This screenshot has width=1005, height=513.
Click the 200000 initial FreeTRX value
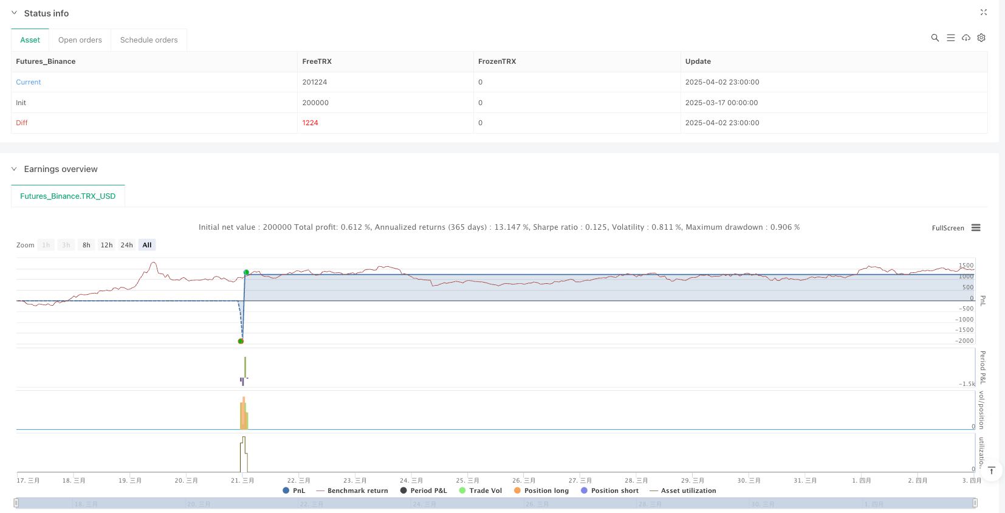point(315,103)
